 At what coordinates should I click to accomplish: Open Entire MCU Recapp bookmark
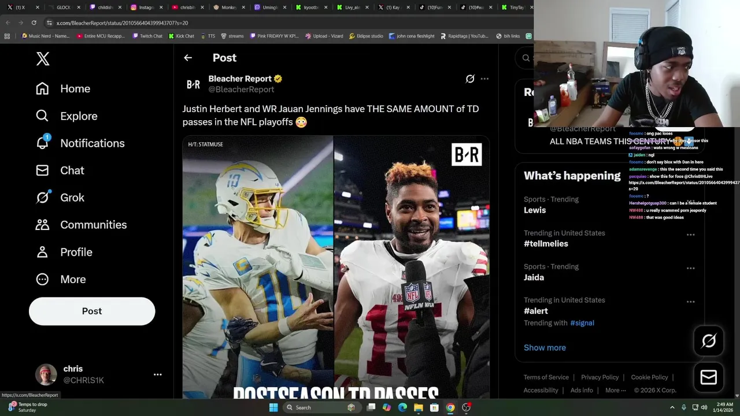point(101,36)
